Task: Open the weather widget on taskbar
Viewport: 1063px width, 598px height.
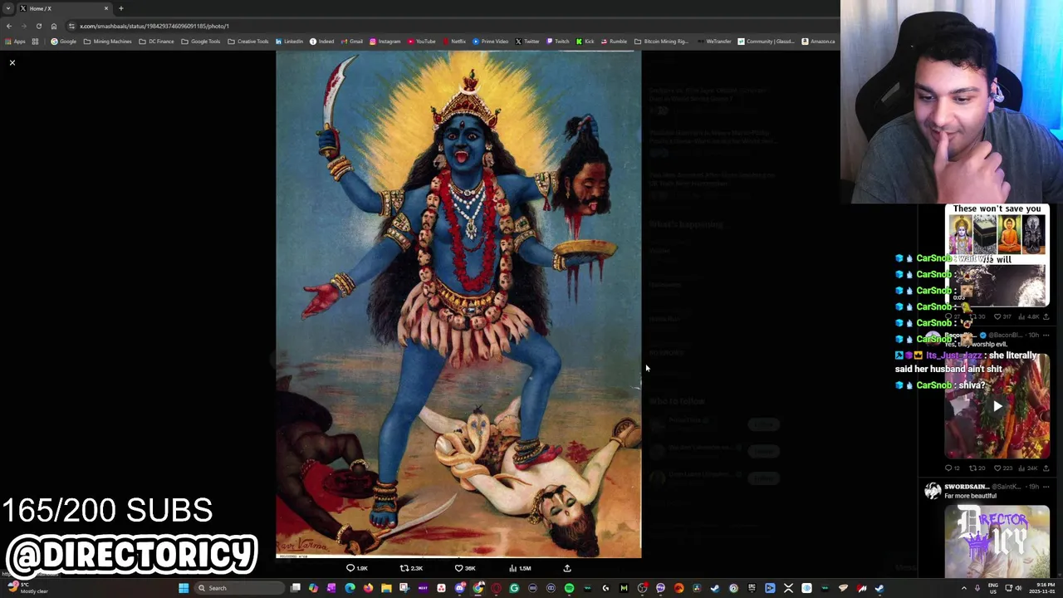Action: coord(27,588)
